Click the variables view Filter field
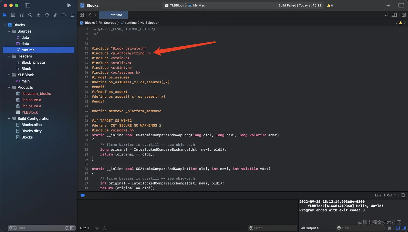408x232 pixels. click(x=273, y=228)
